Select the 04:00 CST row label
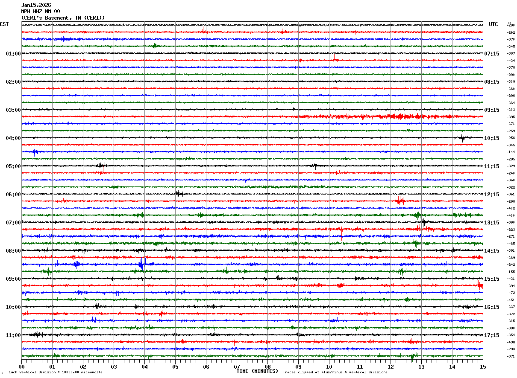 (x=13, y=138)
